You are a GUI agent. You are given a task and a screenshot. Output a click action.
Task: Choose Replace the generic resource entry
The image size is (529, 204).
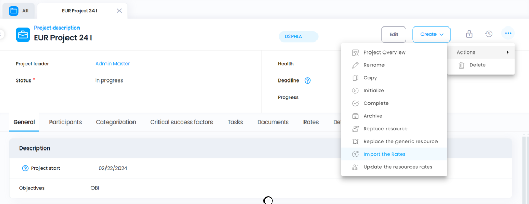click(x=394, y=141)
